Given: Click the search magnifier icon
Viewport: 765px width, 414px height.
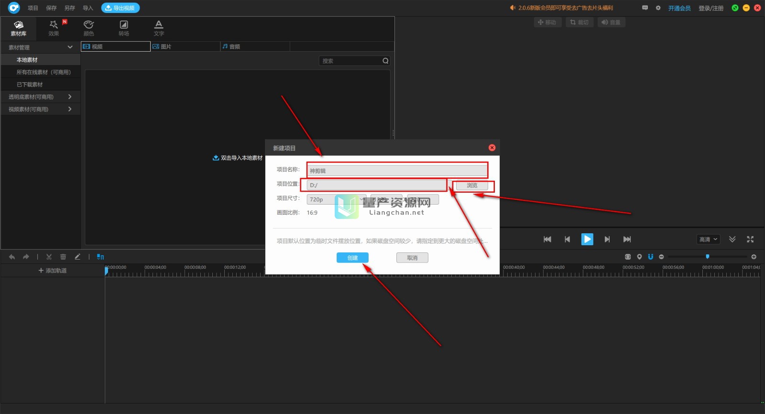Looking at the screenshot, I should 385,61.
